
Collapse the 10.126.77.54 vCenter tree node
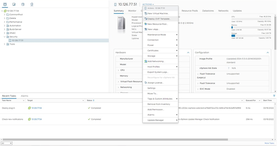coord(2,11)
